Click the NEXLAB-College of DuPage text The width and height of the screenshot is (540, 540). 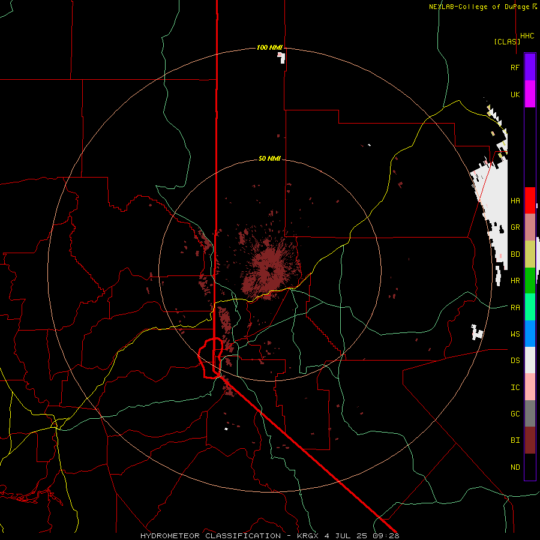(479, 7)
